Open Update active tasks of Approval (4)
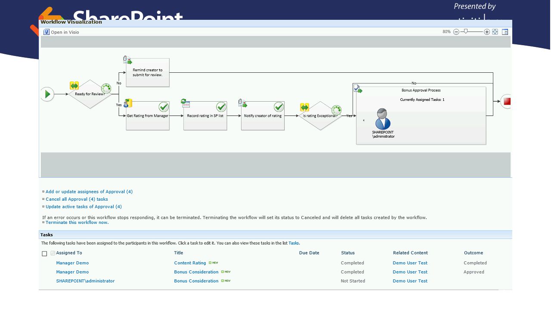Image resolution: width=551 pixels, height=310 pixels. 84,207
